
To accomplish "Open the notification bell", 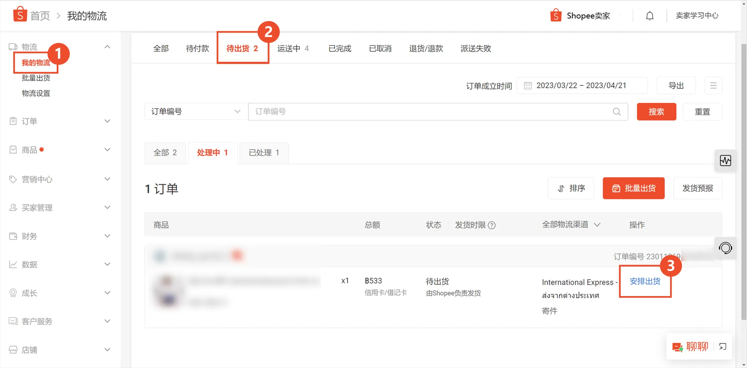I will [649, 15].
